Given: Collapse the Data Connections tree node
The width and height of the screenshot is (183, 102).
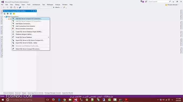Looking at the screenshot, I should (4, 17).
